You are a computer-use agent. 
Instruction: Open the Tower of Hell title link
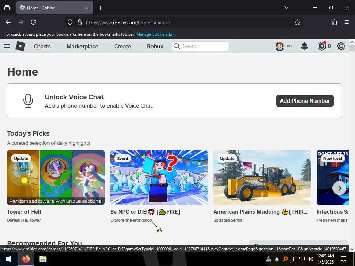[x=24, y=212]
